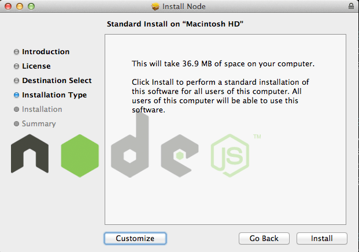Click the Go Back button
Image resolution: width=359 pixels, height=252 pixels.
264,238
